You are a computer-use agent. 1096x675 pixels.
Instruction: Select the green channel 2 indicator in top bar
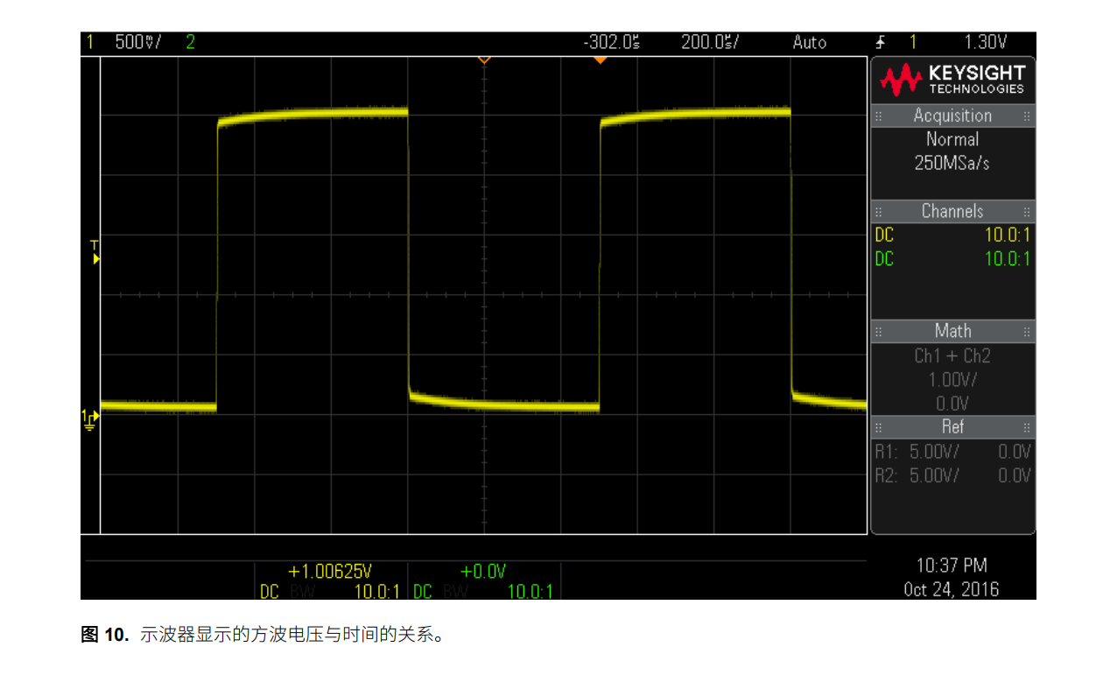click(x=190, y=42)
